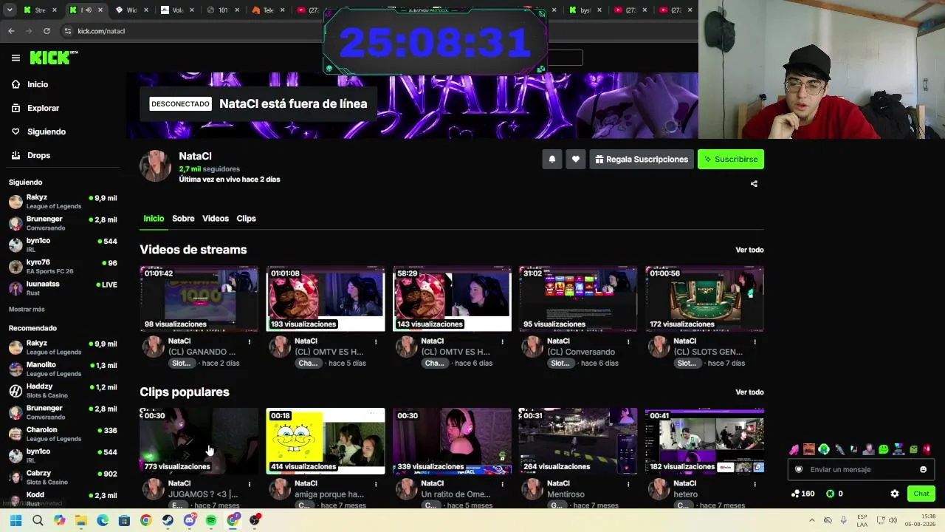Viewport: 945px width, 532px height.
Task: Open Haddzy in Recomendado list
Action: 63,390
